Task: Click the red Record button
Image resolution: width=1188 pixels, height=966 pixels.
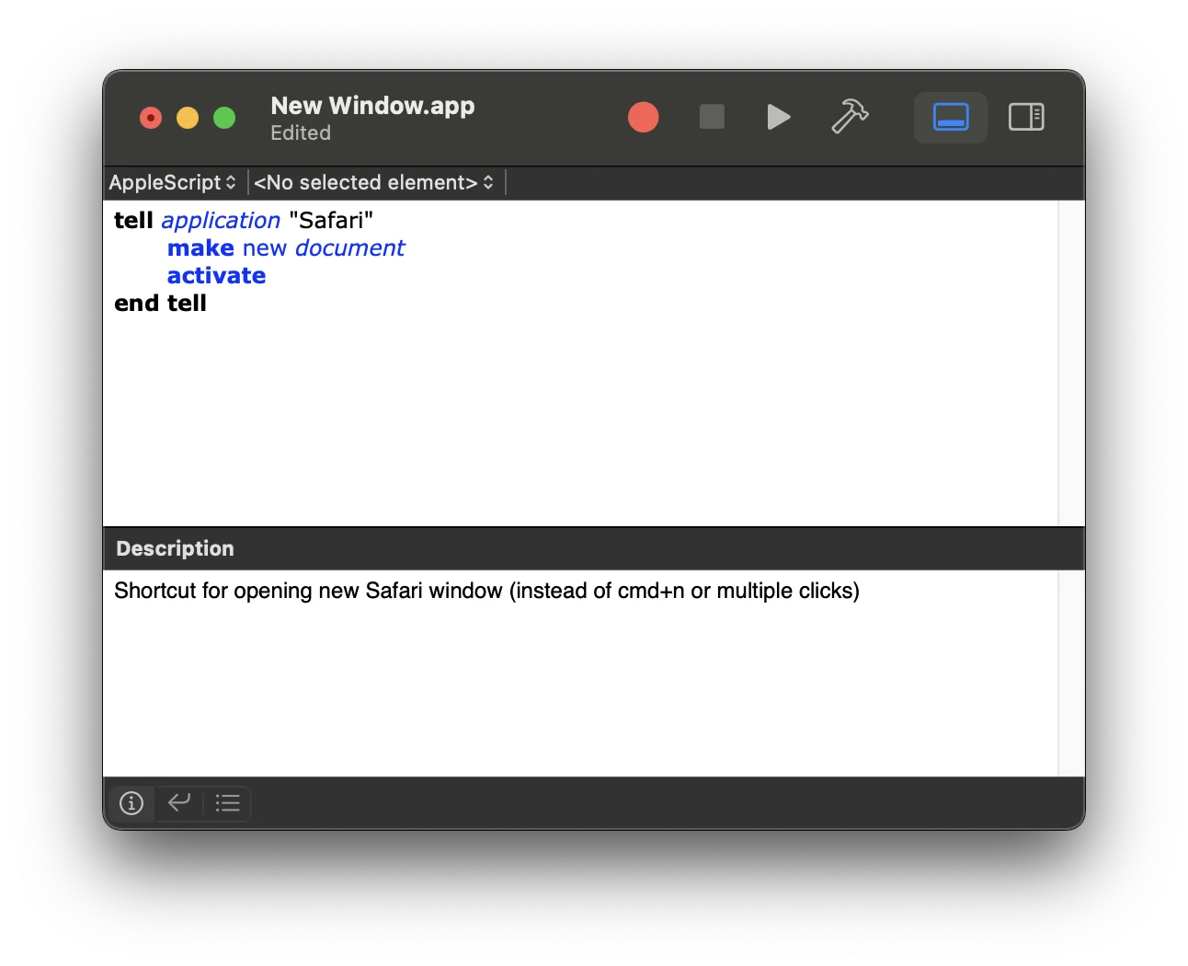Action: click(x=643, y=117)
